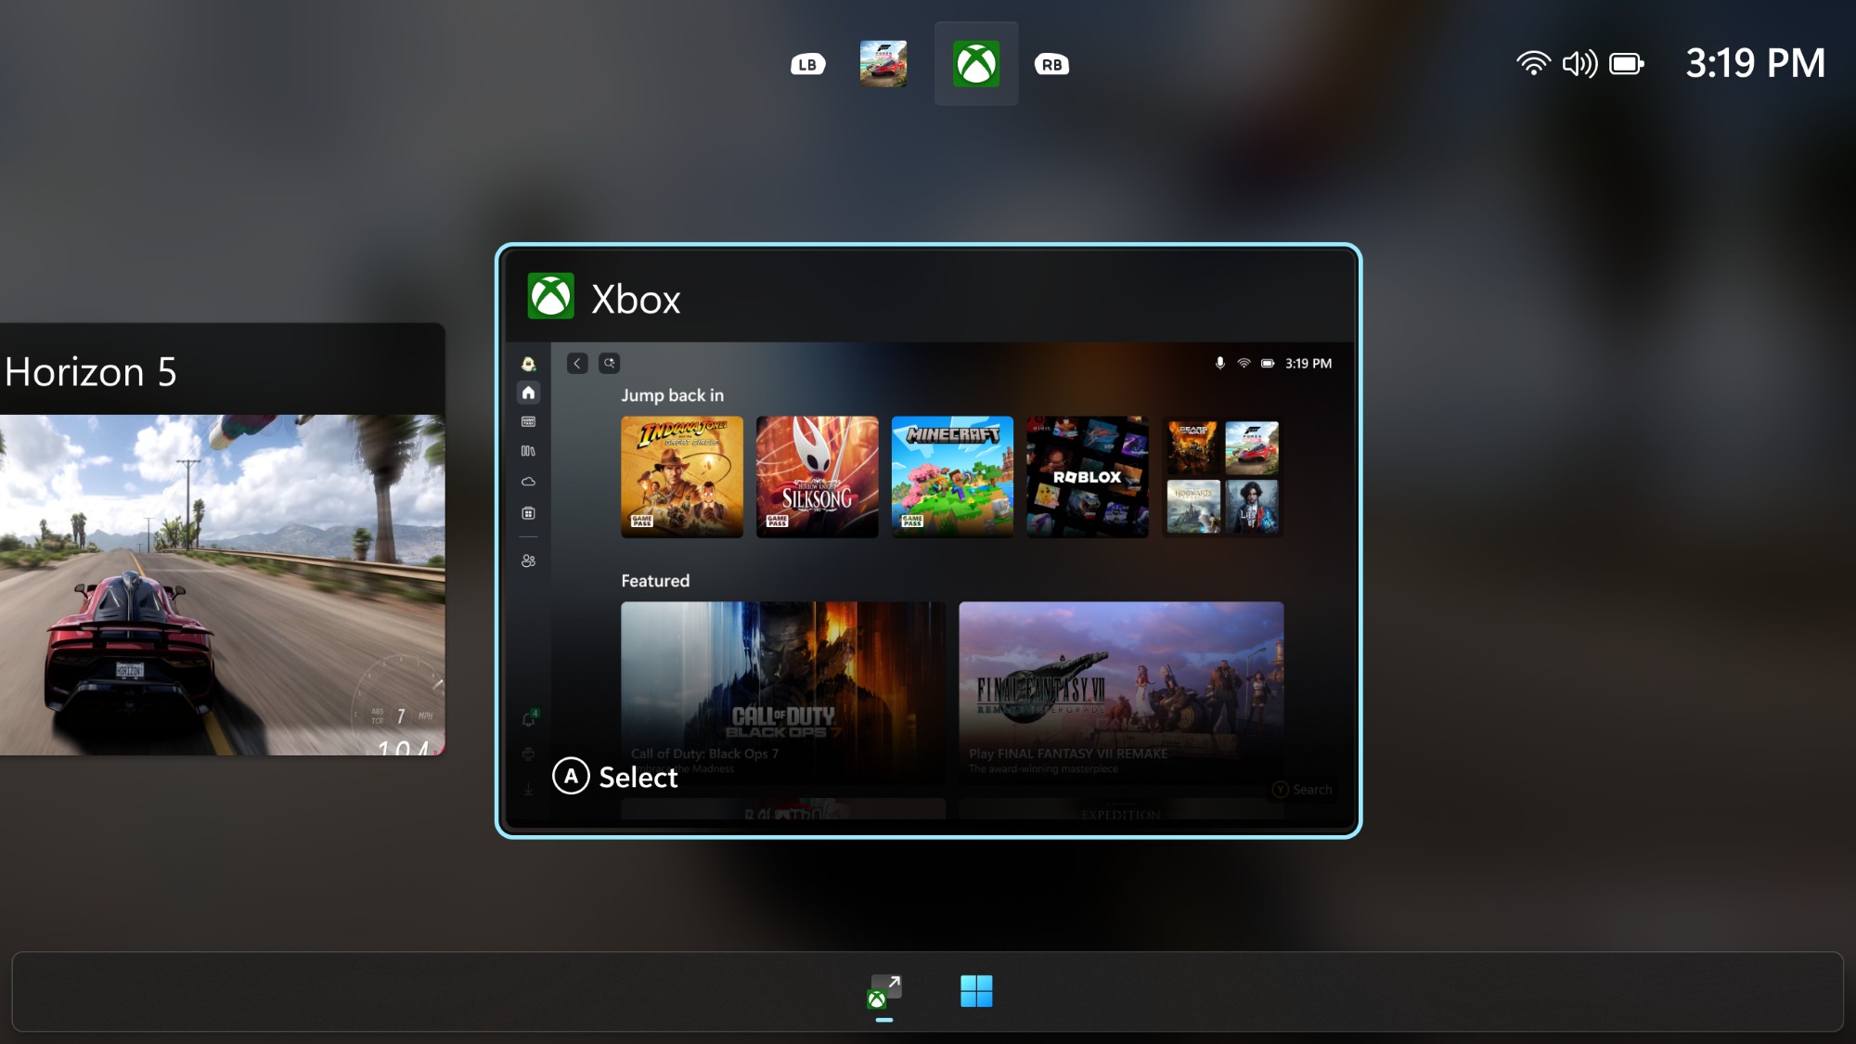Select your profile avatar in sidebar
Viewport: 1856px width, 1044px height.
click(526, 365)
